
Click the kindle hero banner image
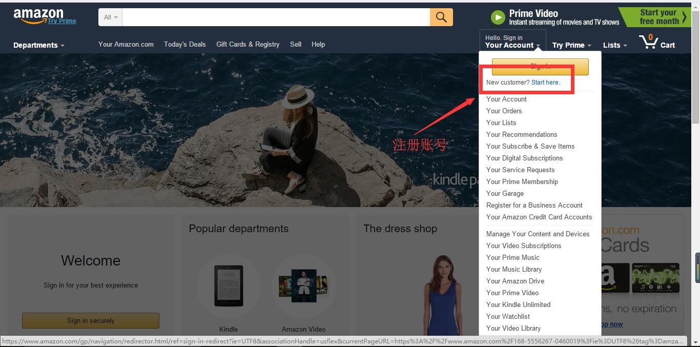coord(239,130)
